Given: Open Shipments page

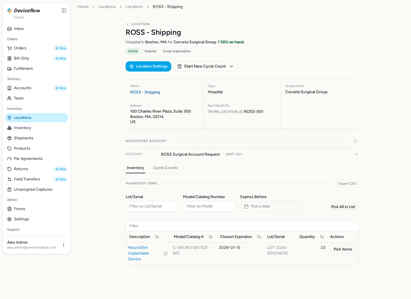Looking at the screenshot, I should [37, 138].
